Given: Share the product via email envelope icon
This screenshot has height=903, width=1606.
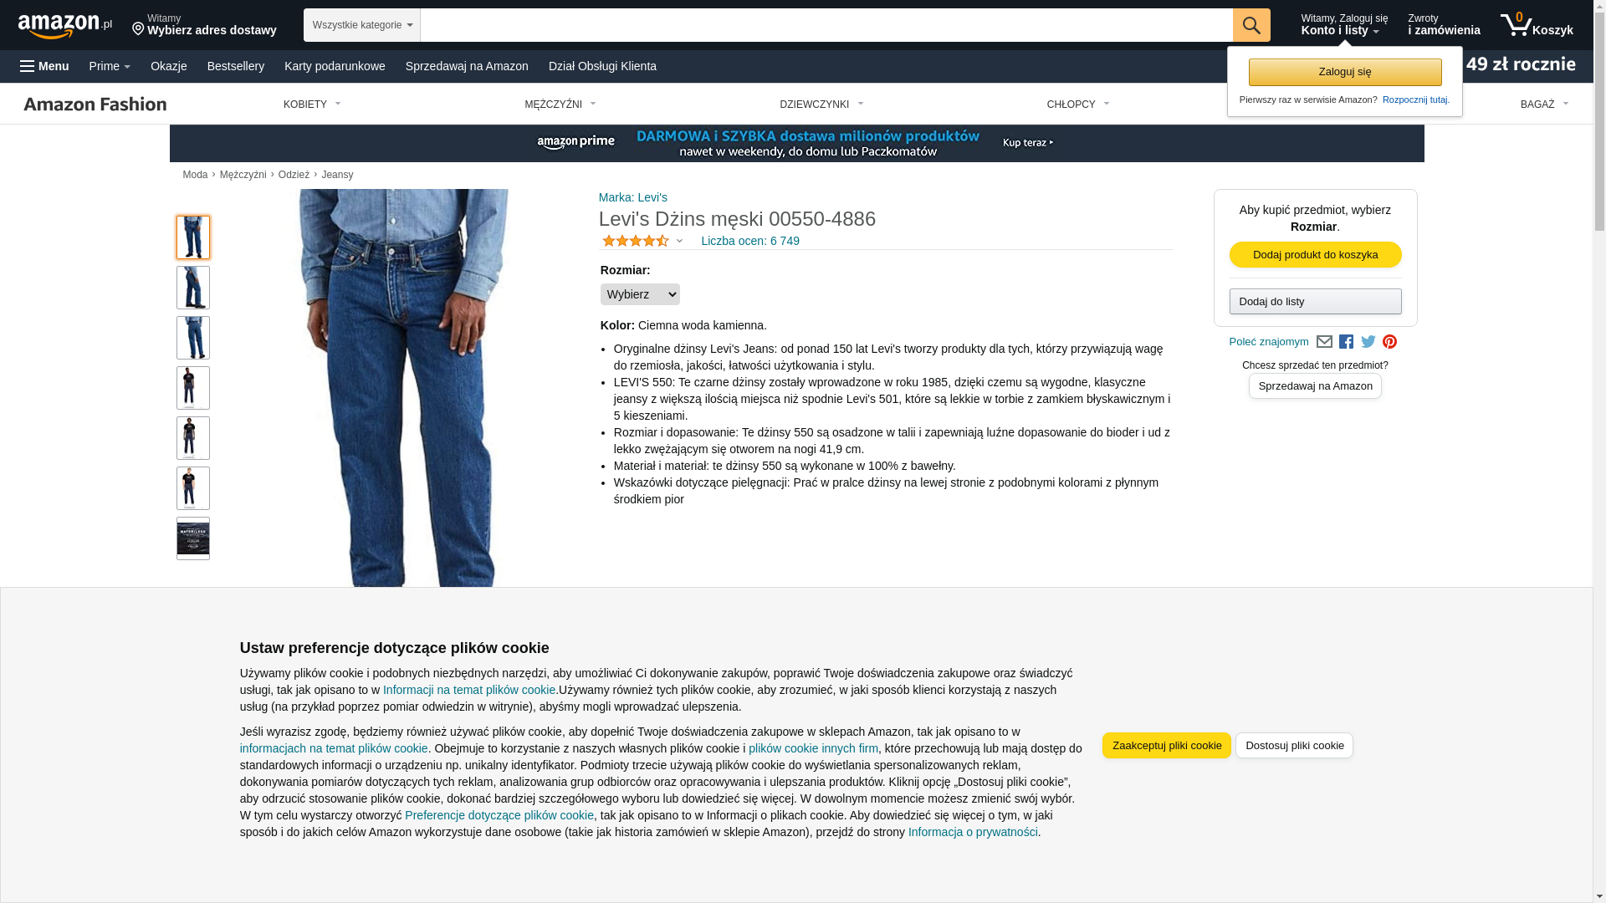Looking at the screenshot, I should [1324, 342].
